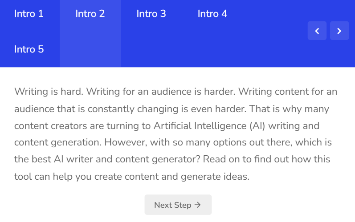Open the Intro 3 tab

point(151,13)
